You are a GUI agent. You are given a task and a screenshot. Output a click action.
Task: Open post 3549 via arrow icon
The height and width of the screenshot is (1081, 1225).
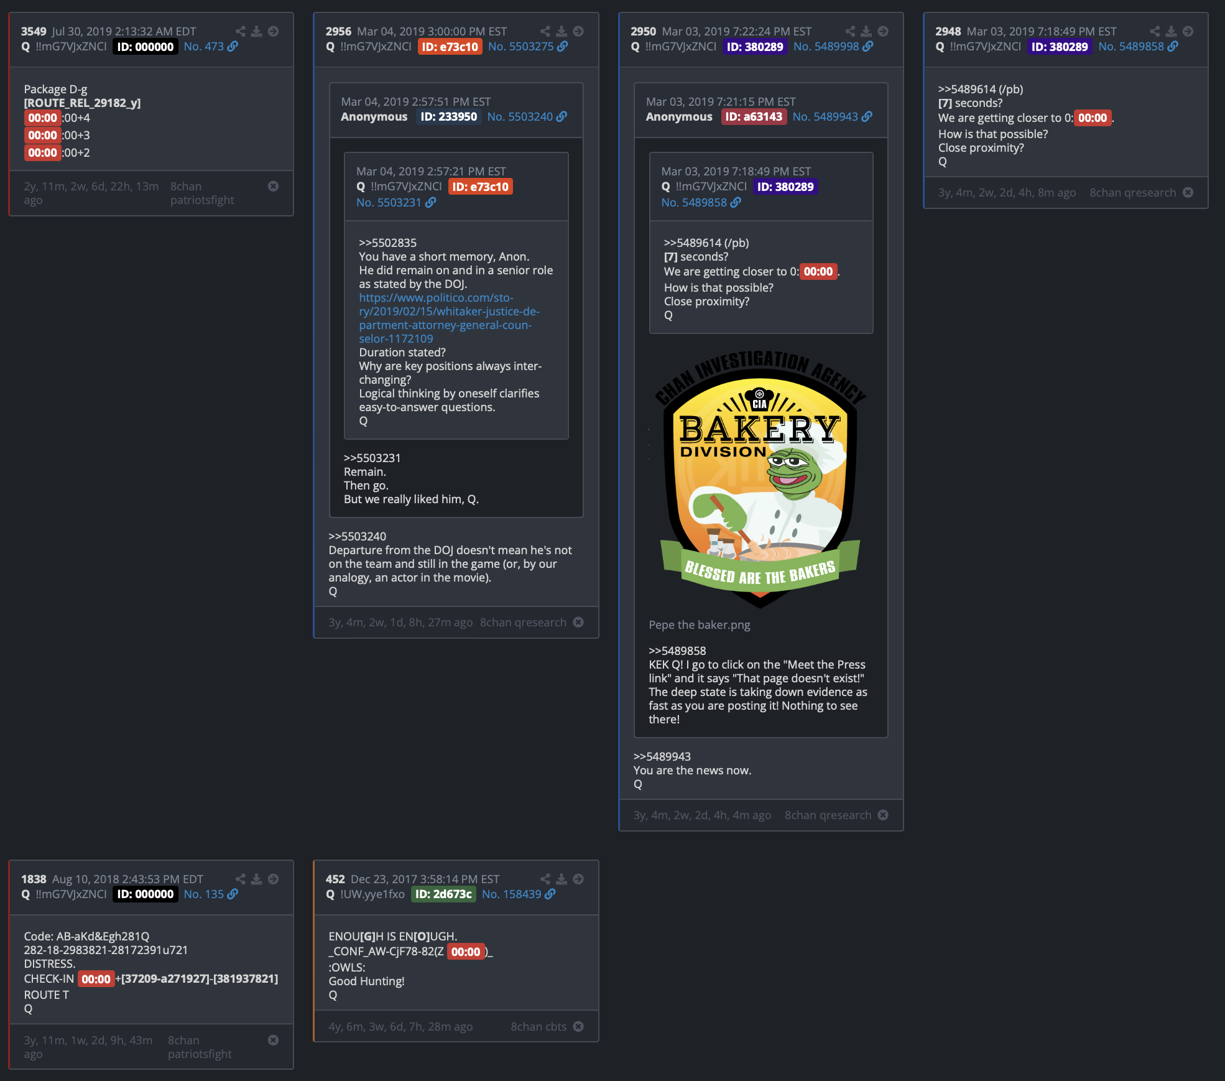(x=273, y=31)
